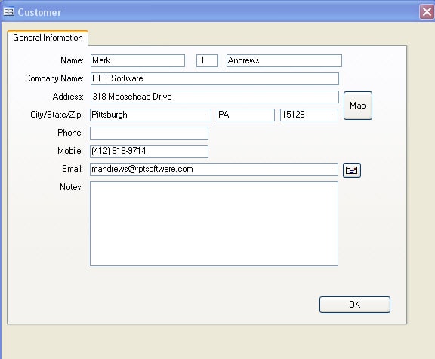Click the last name field Andrews
Image resolution: width=435 pixels, height=359 pixels.
284,60
